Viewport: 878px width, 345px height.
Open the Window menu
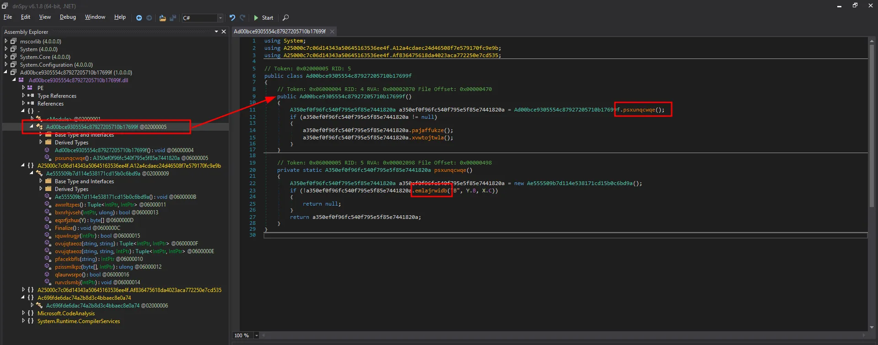point(95,17)
